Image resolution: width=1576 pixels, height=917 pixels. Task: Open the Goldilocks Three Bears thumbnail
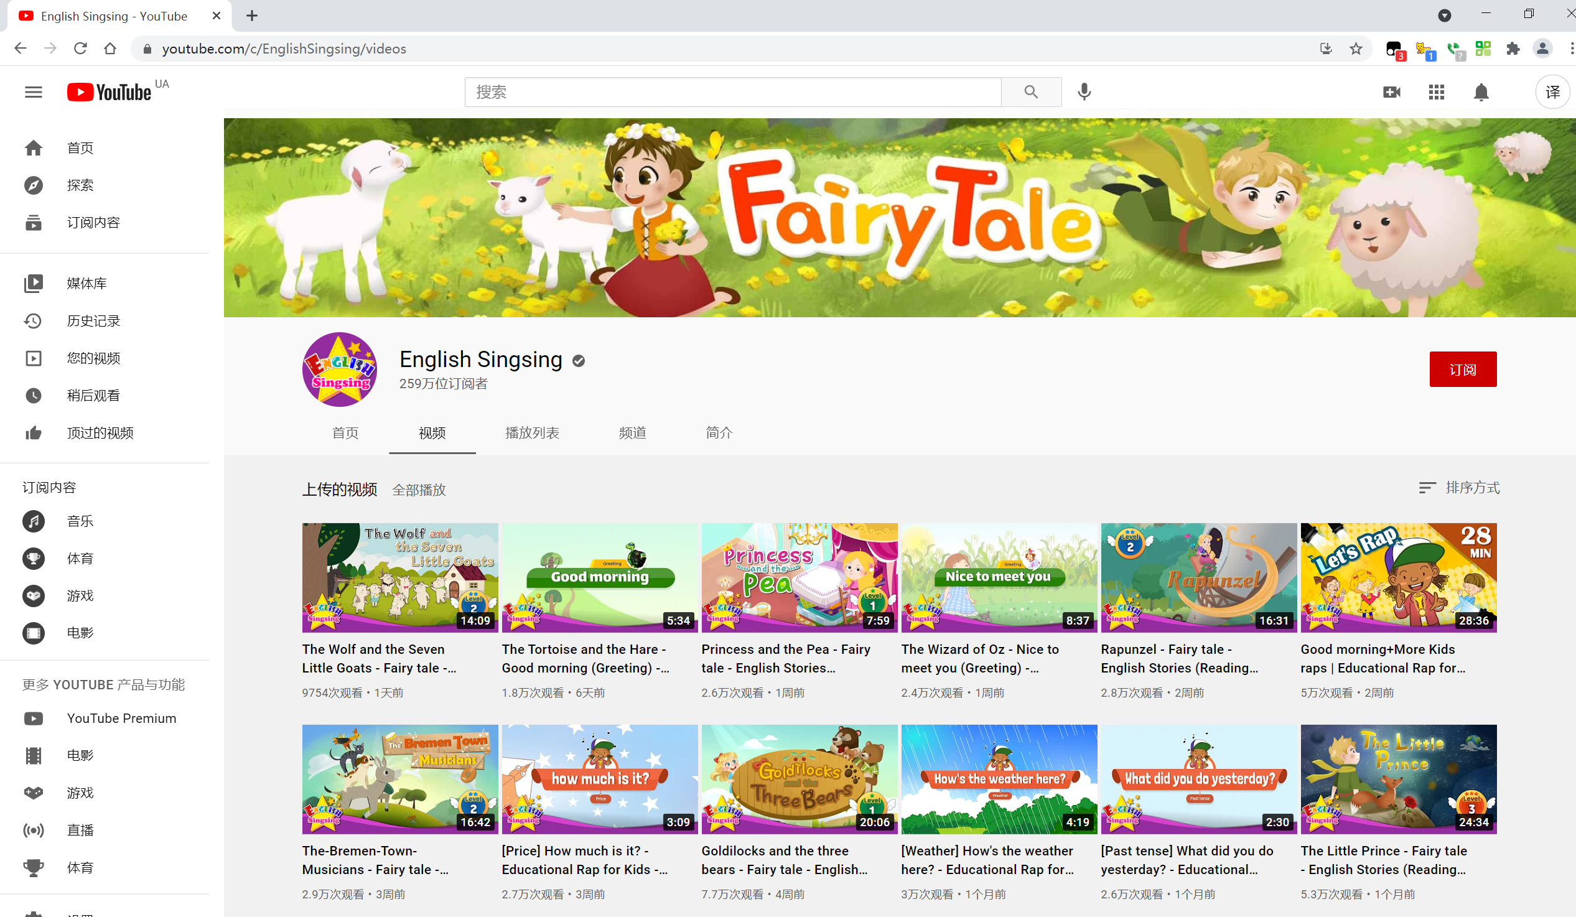(800, 780)
